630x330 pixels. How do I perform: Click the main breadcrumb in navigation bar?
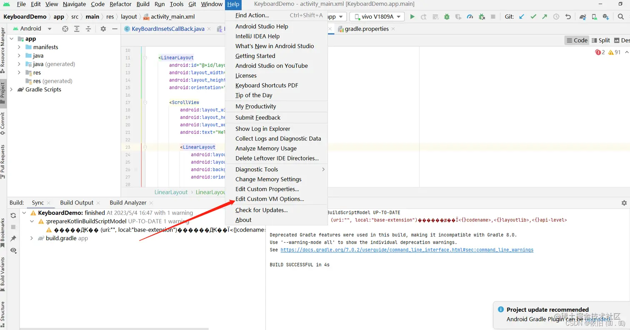click(92, 17)
